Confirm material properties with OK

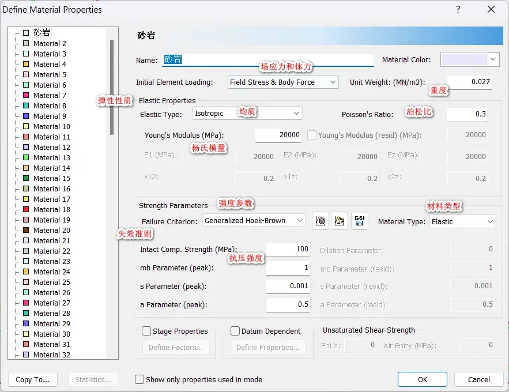click(x=423, y=379)
